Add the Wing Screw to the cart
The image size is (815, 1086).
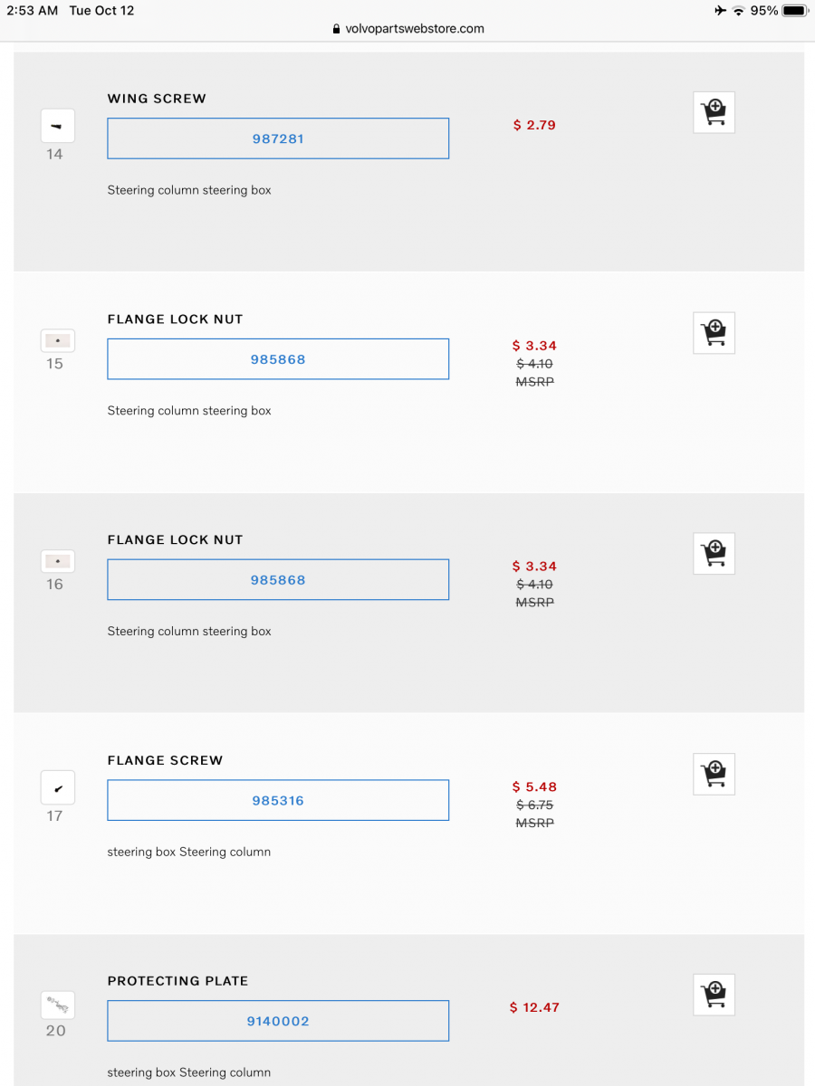pyautogui.click(x=714, y=111)
